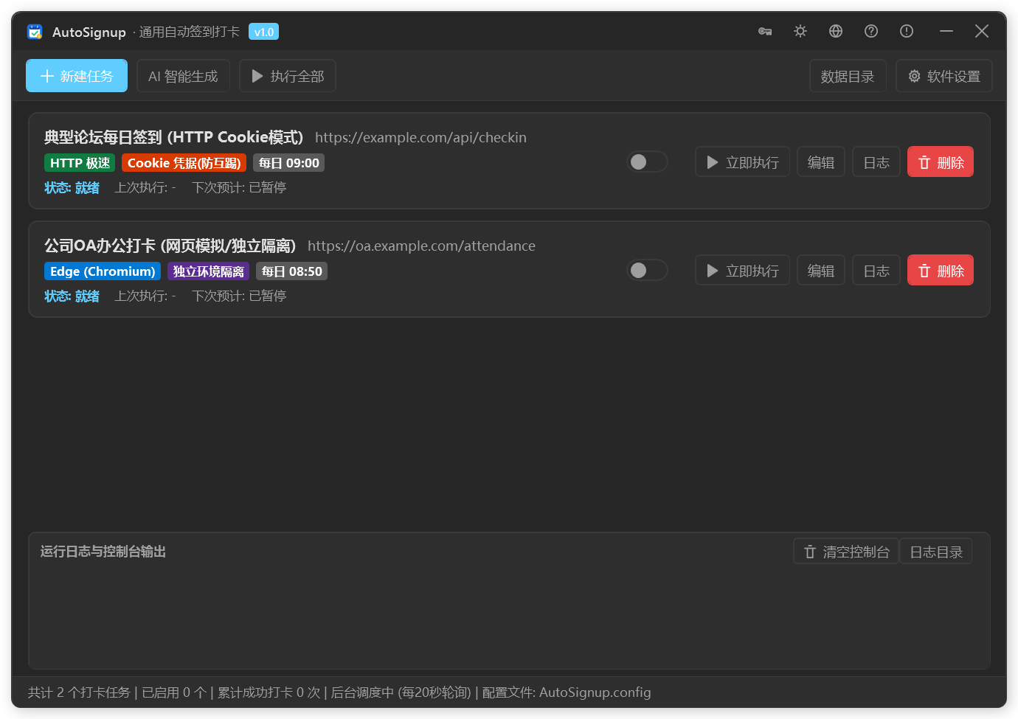Toggle the sun theme icon
The height and width of the screenshot is (719, 1018).
pos(800,31)
